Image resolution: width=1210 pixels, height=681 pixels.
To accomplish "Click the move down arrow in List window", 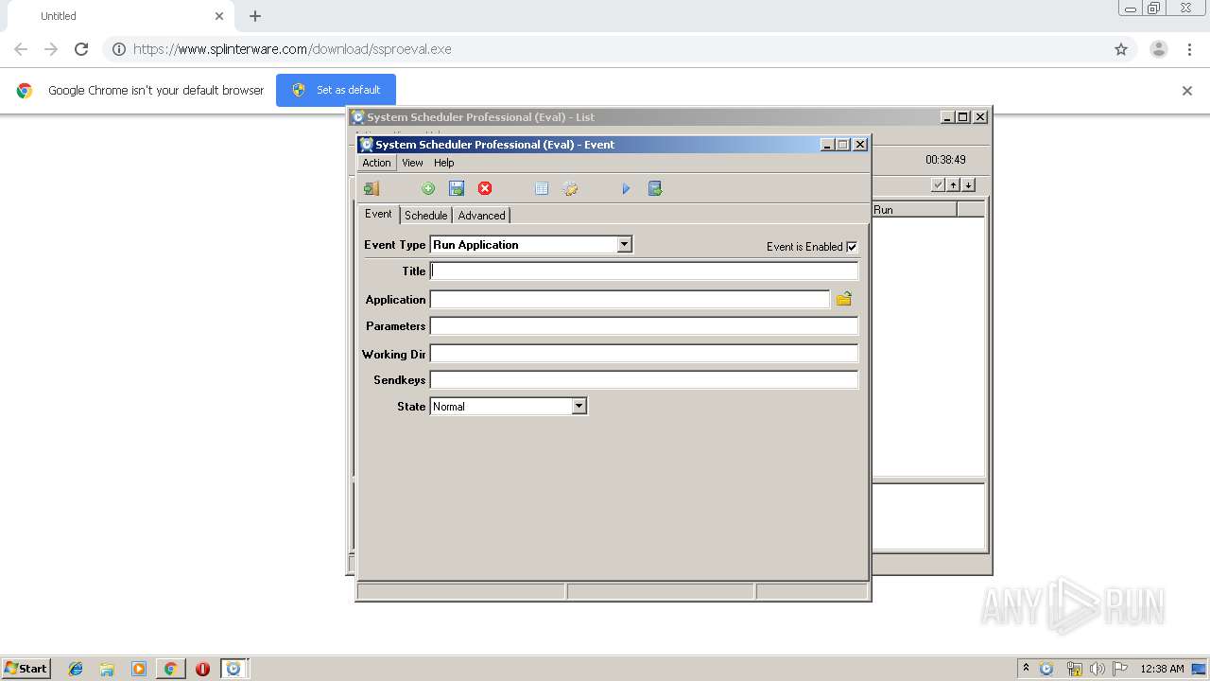I will click(968, 184).
